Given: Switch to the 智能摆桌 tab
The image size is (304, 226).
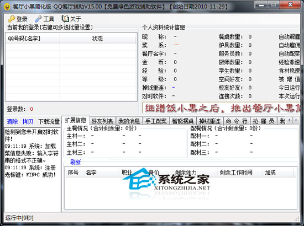Looking at the screenshot, I should [x=183, y=121].
